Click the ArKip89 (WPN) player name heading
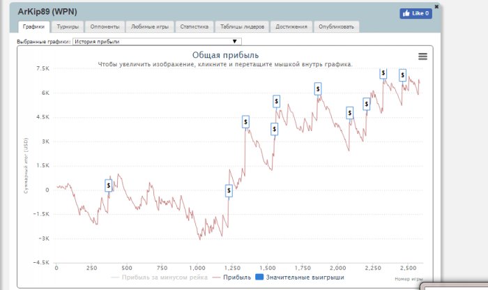This screenshot has width=488, height=290. [47, 12]
